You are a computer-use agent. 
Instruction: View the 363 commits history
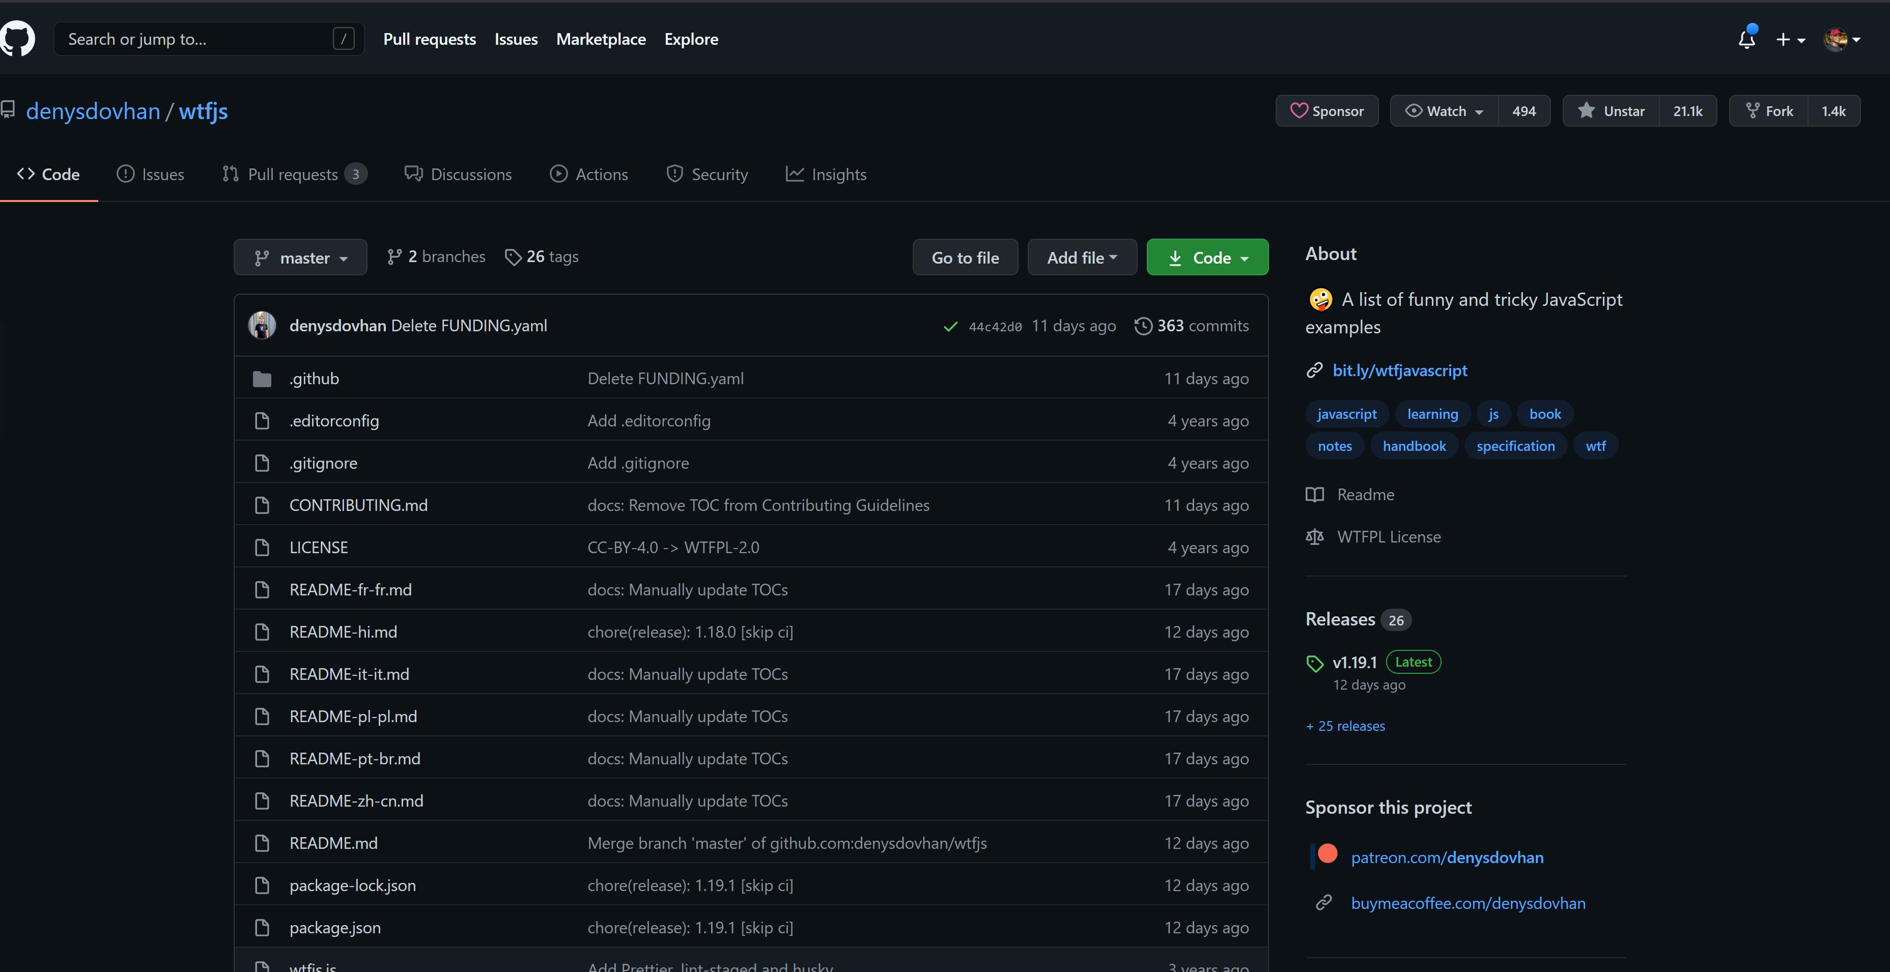[x=1192, y=326]
